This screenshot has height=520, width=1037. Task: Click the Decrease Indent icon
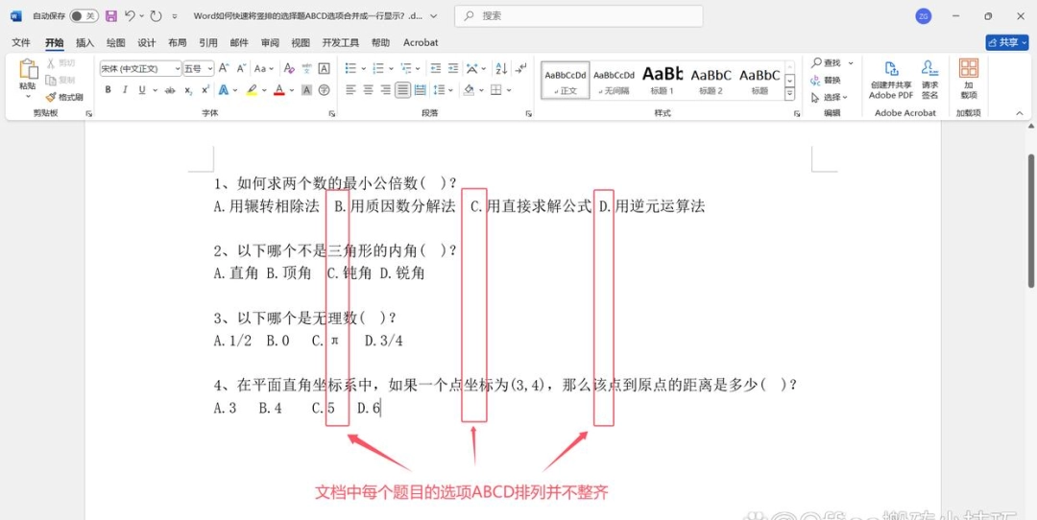point(435,68)
